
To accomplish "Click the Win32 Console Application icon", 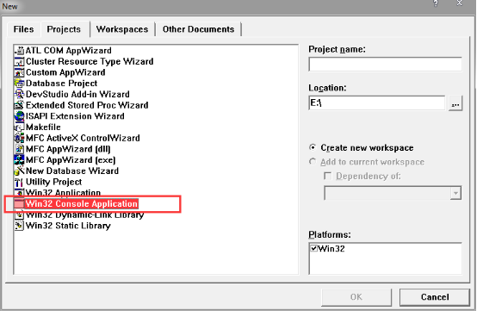I will click(19, 203).
